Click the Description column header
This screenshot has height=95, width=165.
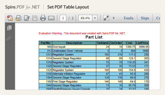pyautogui.click(x=74, y=43)
